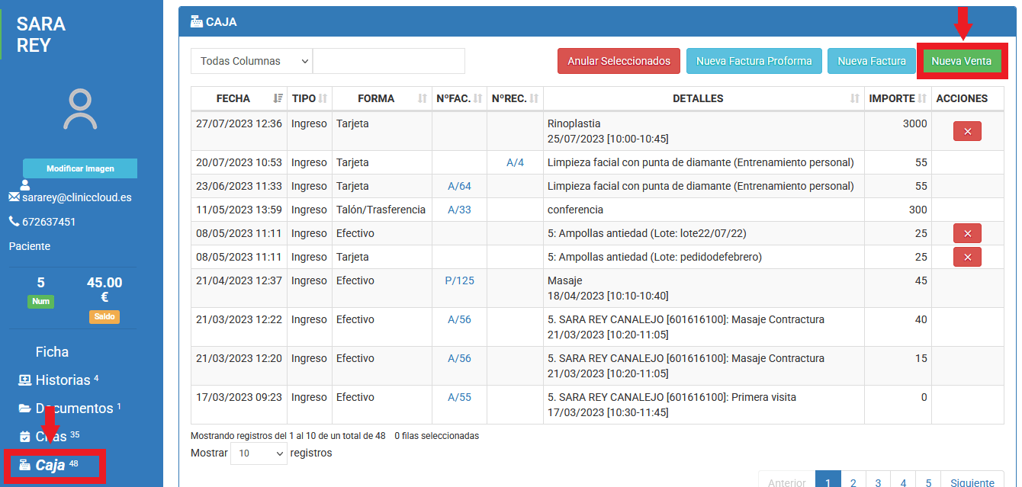Sort table by TIPO column

click(309, 98)
